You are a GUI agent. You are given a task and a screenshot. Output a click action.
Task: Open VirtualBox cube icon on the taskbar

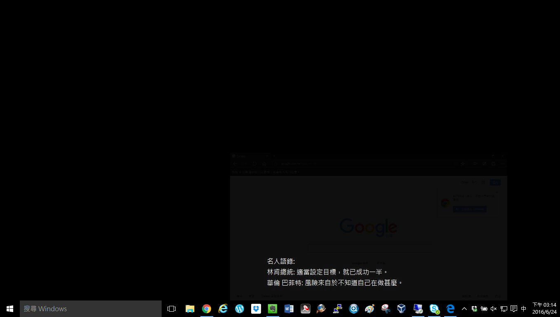(401, 309)
